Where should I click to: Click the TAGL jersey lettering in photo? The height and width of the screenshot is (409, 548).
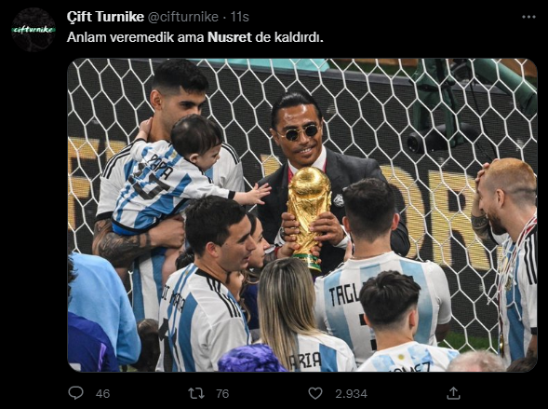[344, 294]
